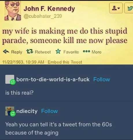Click the John F. Kennedy display name
133x140 pixels.
49,9
